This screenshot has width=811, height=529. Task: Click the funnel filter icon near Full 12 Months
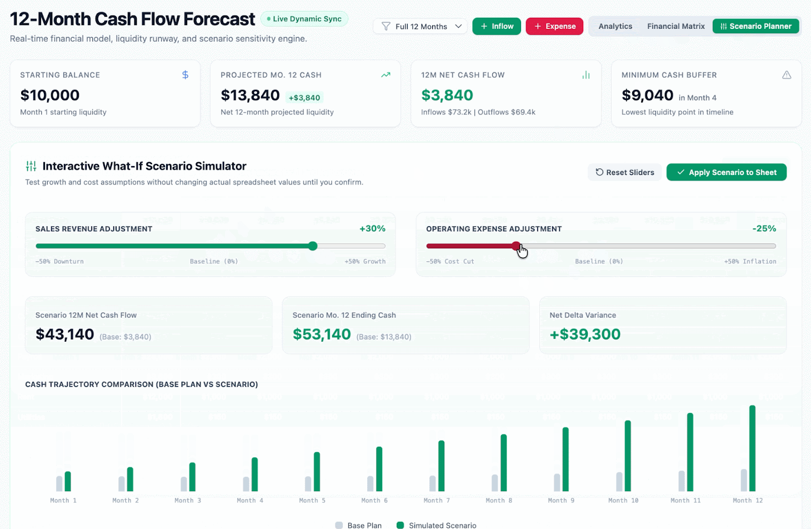click(x=386, y=26)
